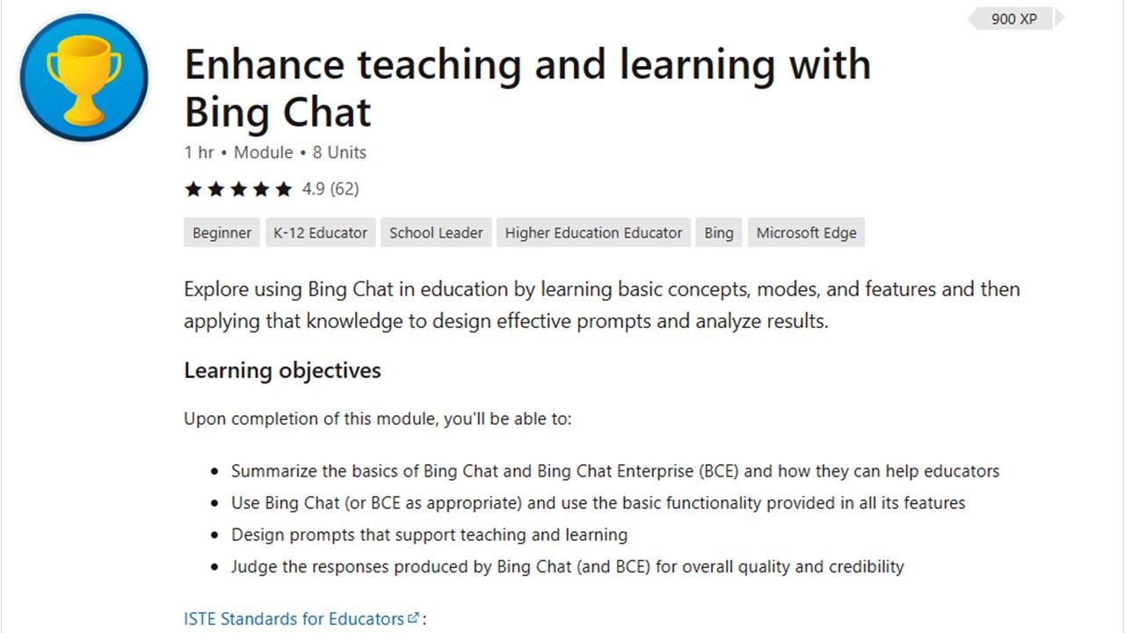Click the module title heading

coord(527,88)
